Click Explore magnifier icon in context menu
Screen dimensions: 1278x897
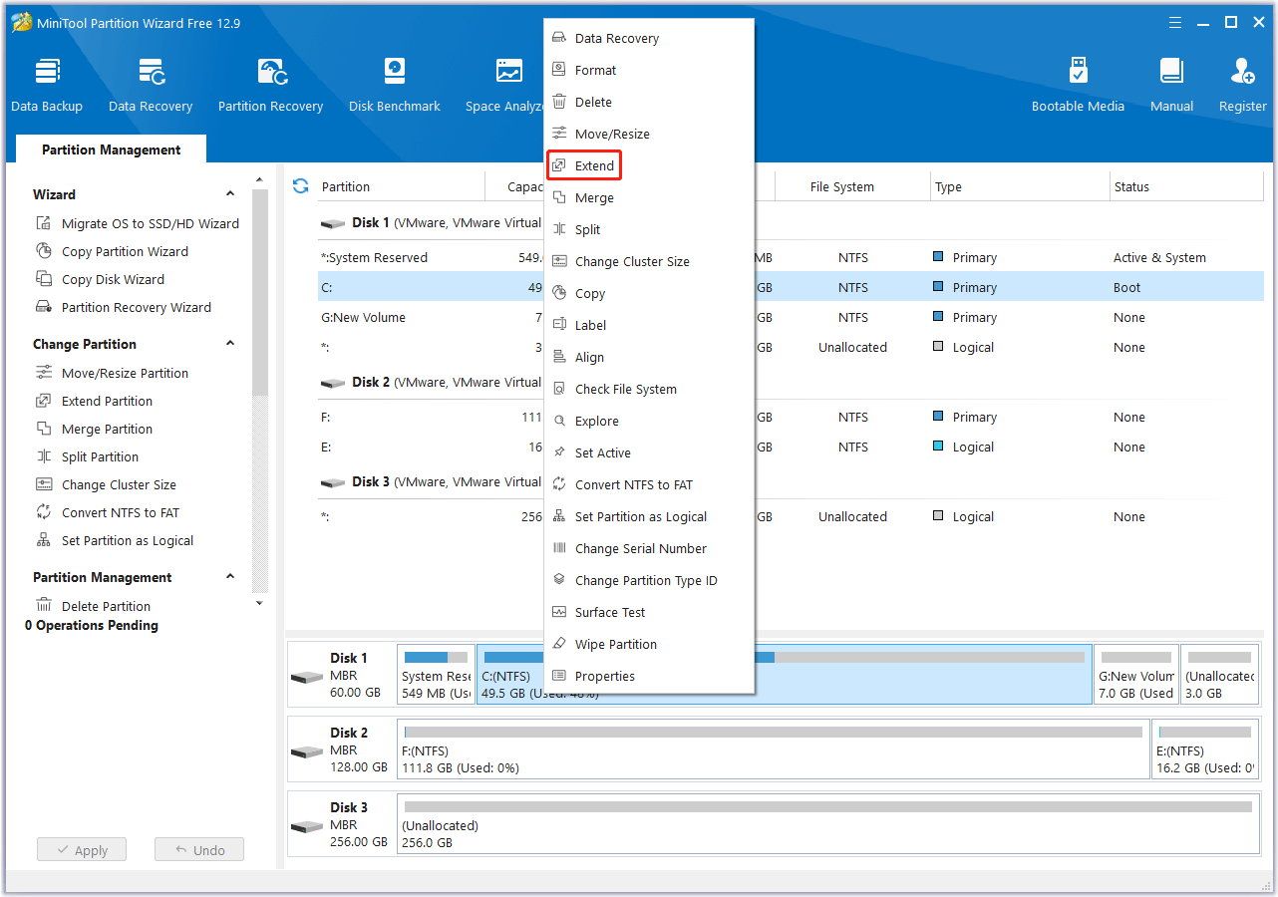(559, 421)
